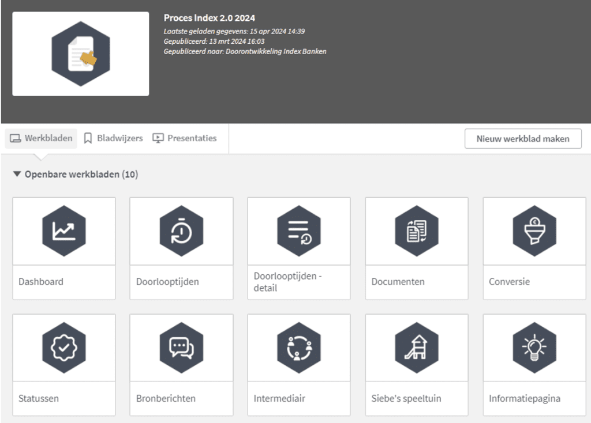Click the app thumbnail image in header
Viewport: 591px width, 423px height.
point(81,54)
